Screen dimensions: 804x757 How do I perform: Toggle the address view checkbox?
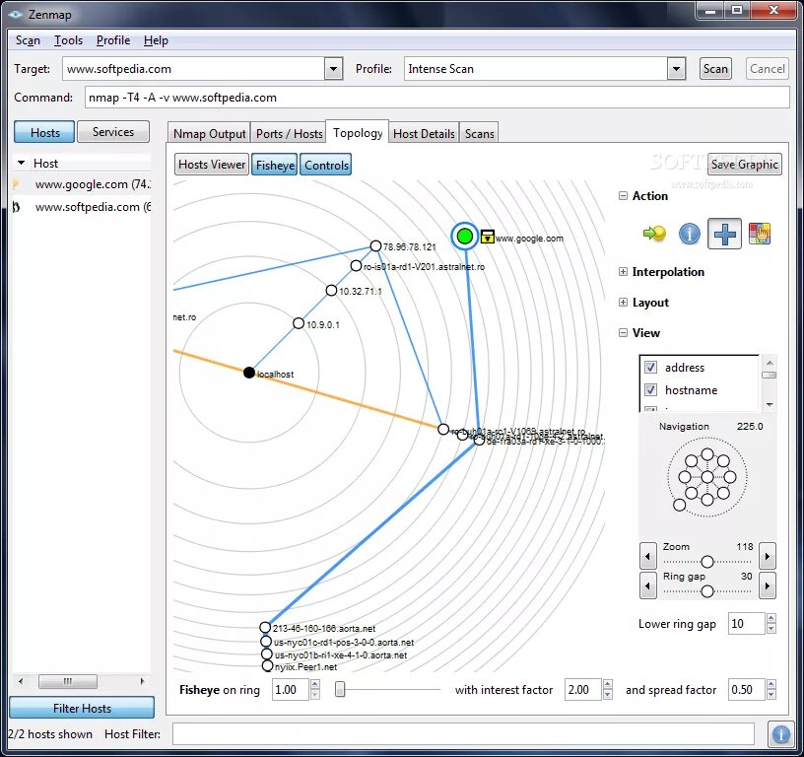pos(650,368)
